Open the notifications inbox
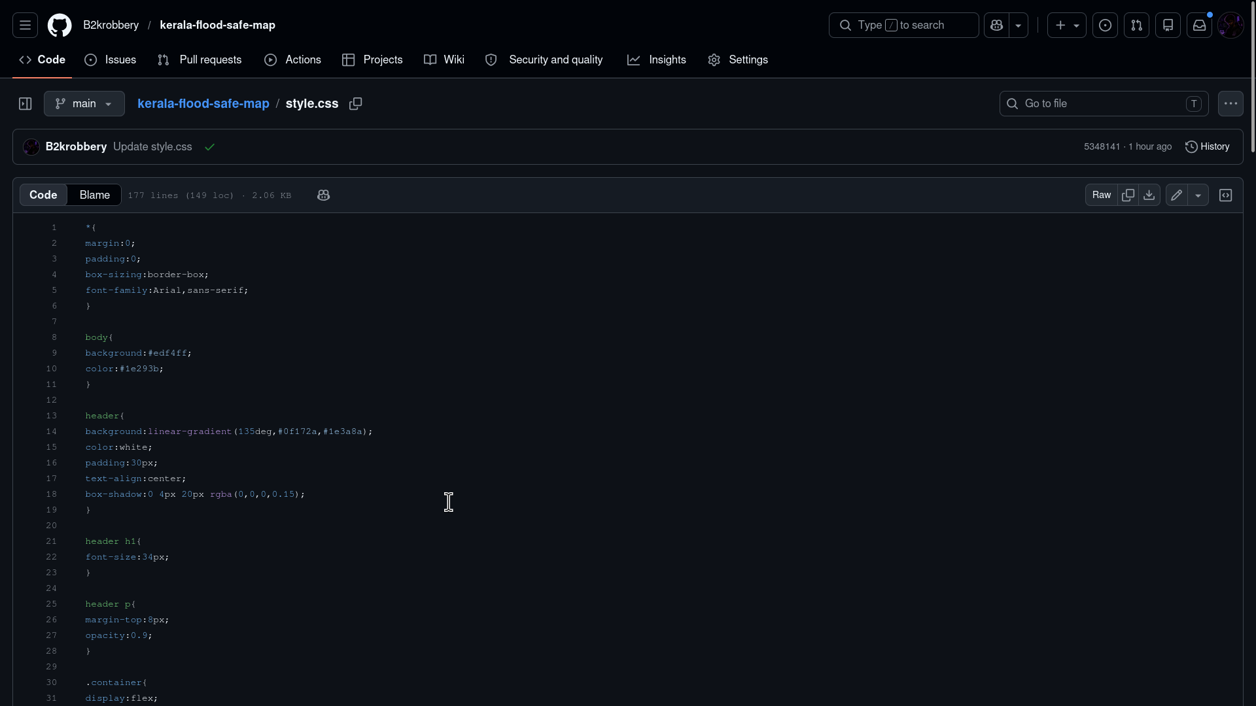 (1199, 25)
